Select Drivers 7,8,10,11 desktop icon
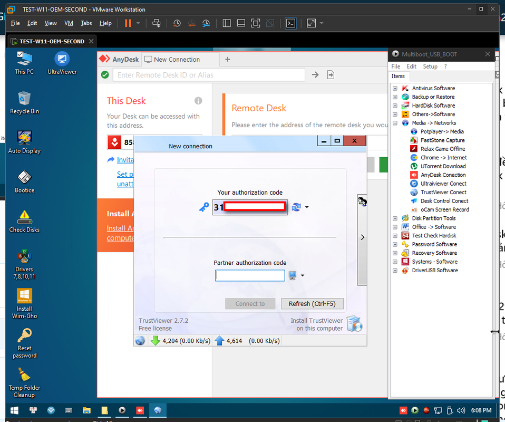 point(24,264)
